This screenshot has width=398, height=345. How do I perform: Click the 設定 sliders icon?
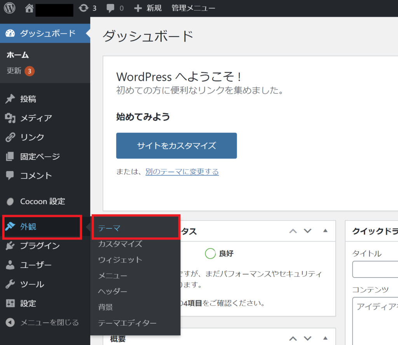[x=10, y=303]
